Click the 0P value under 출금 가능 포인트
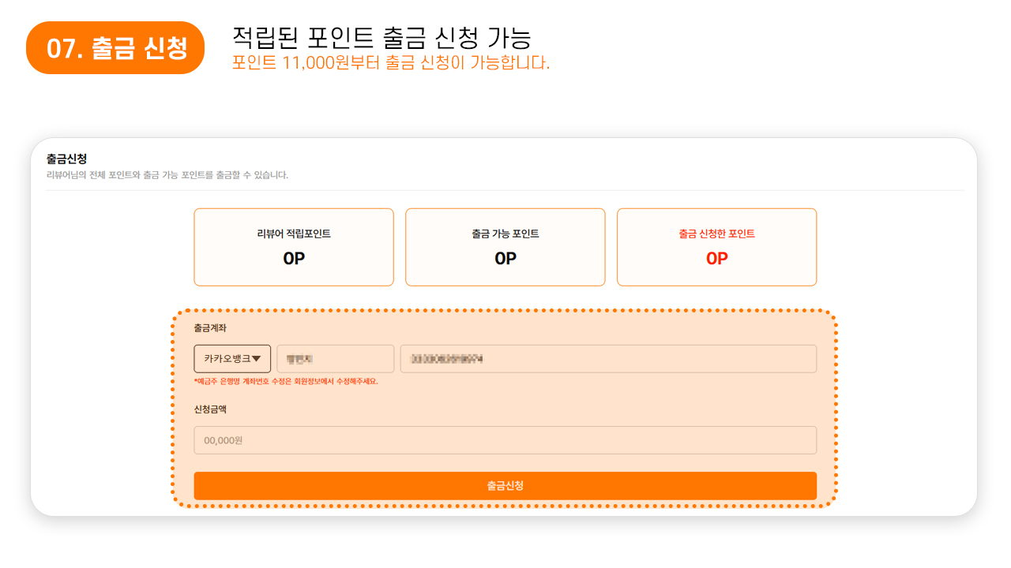This screenshot has height=568, width=1011. point(505,259)
